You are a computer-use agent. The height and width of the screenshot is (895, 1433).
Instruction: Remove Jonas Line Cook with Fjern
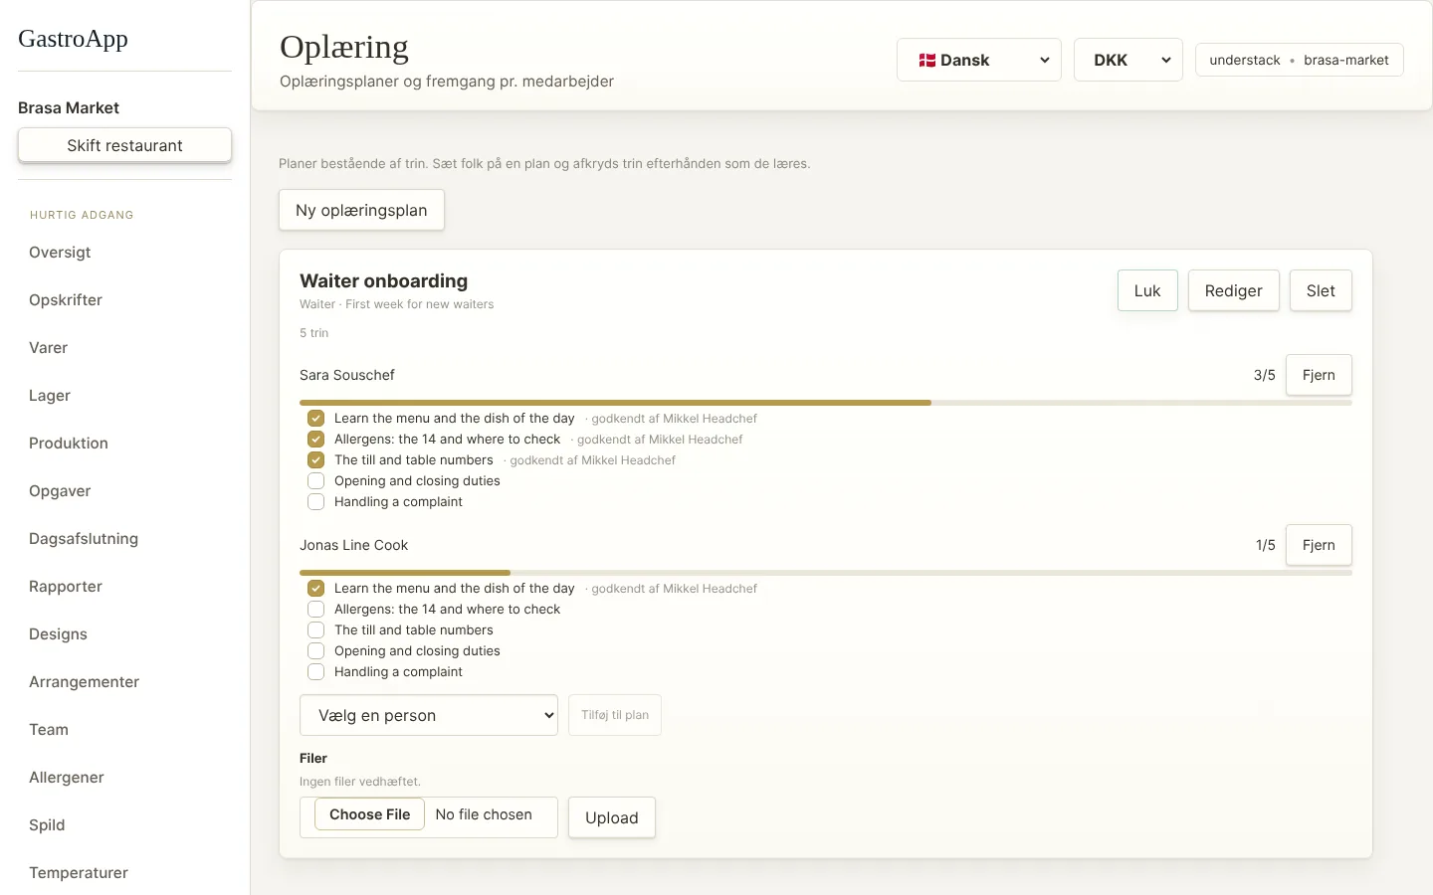click(x=1319, y=545)
